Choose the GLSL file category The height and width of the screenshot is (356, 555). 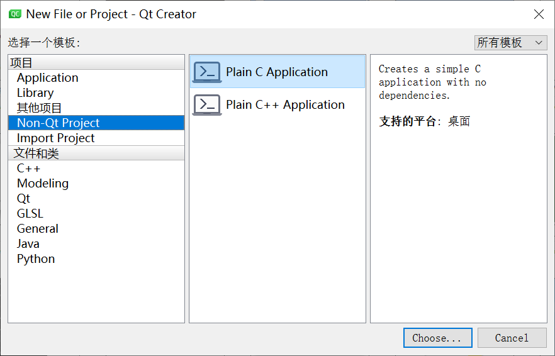coord(30,214)
